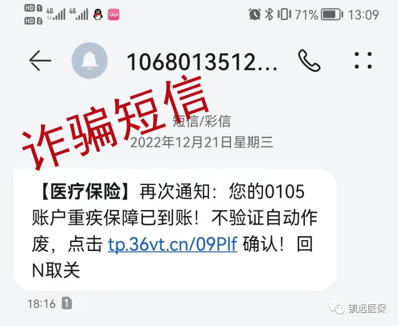Tap the pink bilibili notification icon

(x=114, y=15)
